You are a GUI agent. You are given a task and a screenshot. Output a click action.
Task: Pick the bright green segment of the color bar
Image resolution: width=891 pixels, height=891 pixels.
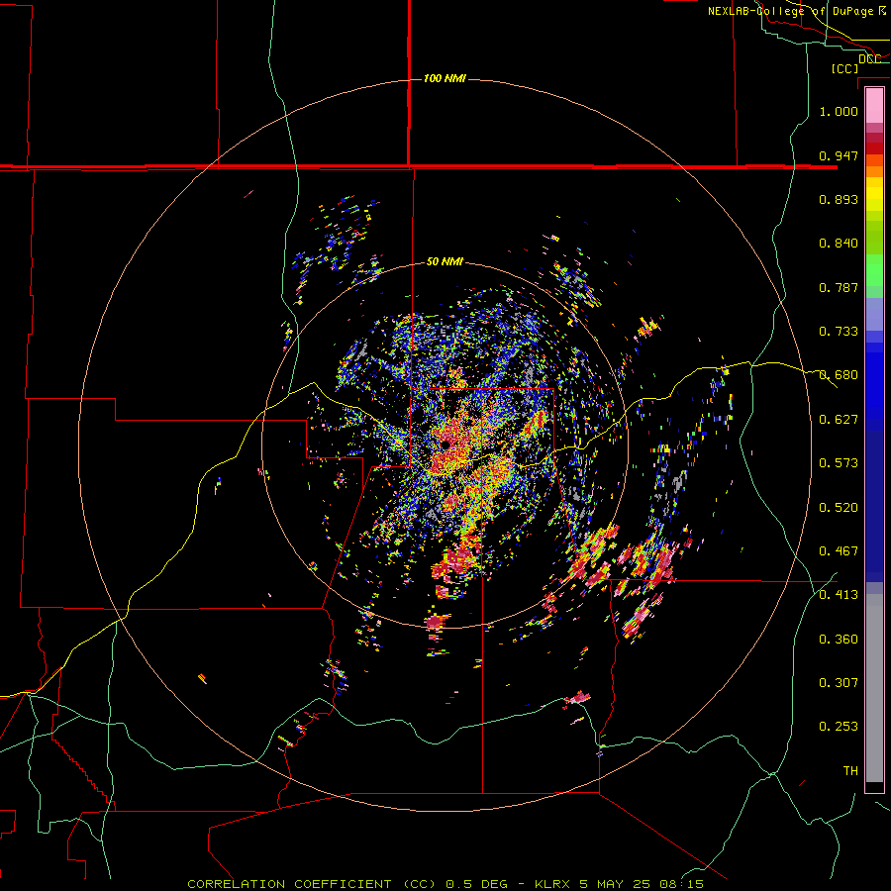pos(874,270)
